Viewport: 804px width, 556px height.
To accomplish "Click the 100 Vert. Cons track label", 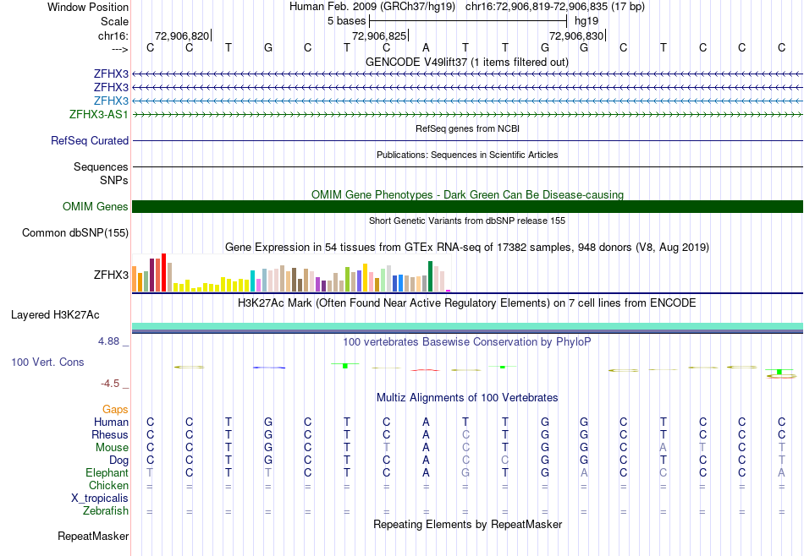I will pos(47,362).
